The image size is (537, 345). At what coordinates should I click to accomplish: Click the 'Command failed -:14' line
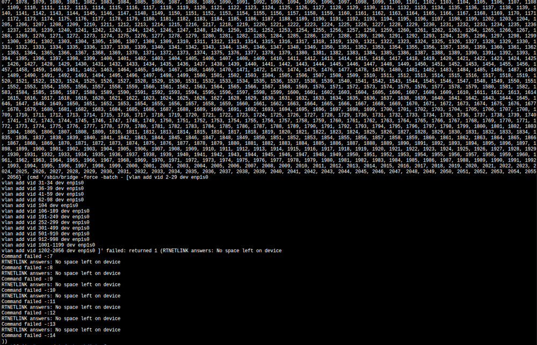tap(28, 335)
